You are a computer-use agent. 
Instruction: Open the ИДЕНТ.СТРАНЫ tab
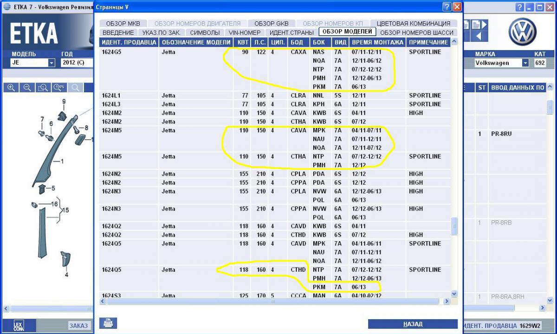pos(291,32)
